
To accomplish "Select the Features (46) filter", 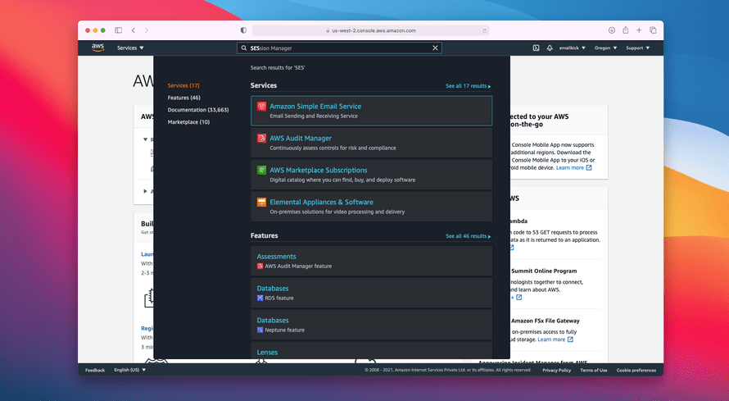I will tap(184, 98).
